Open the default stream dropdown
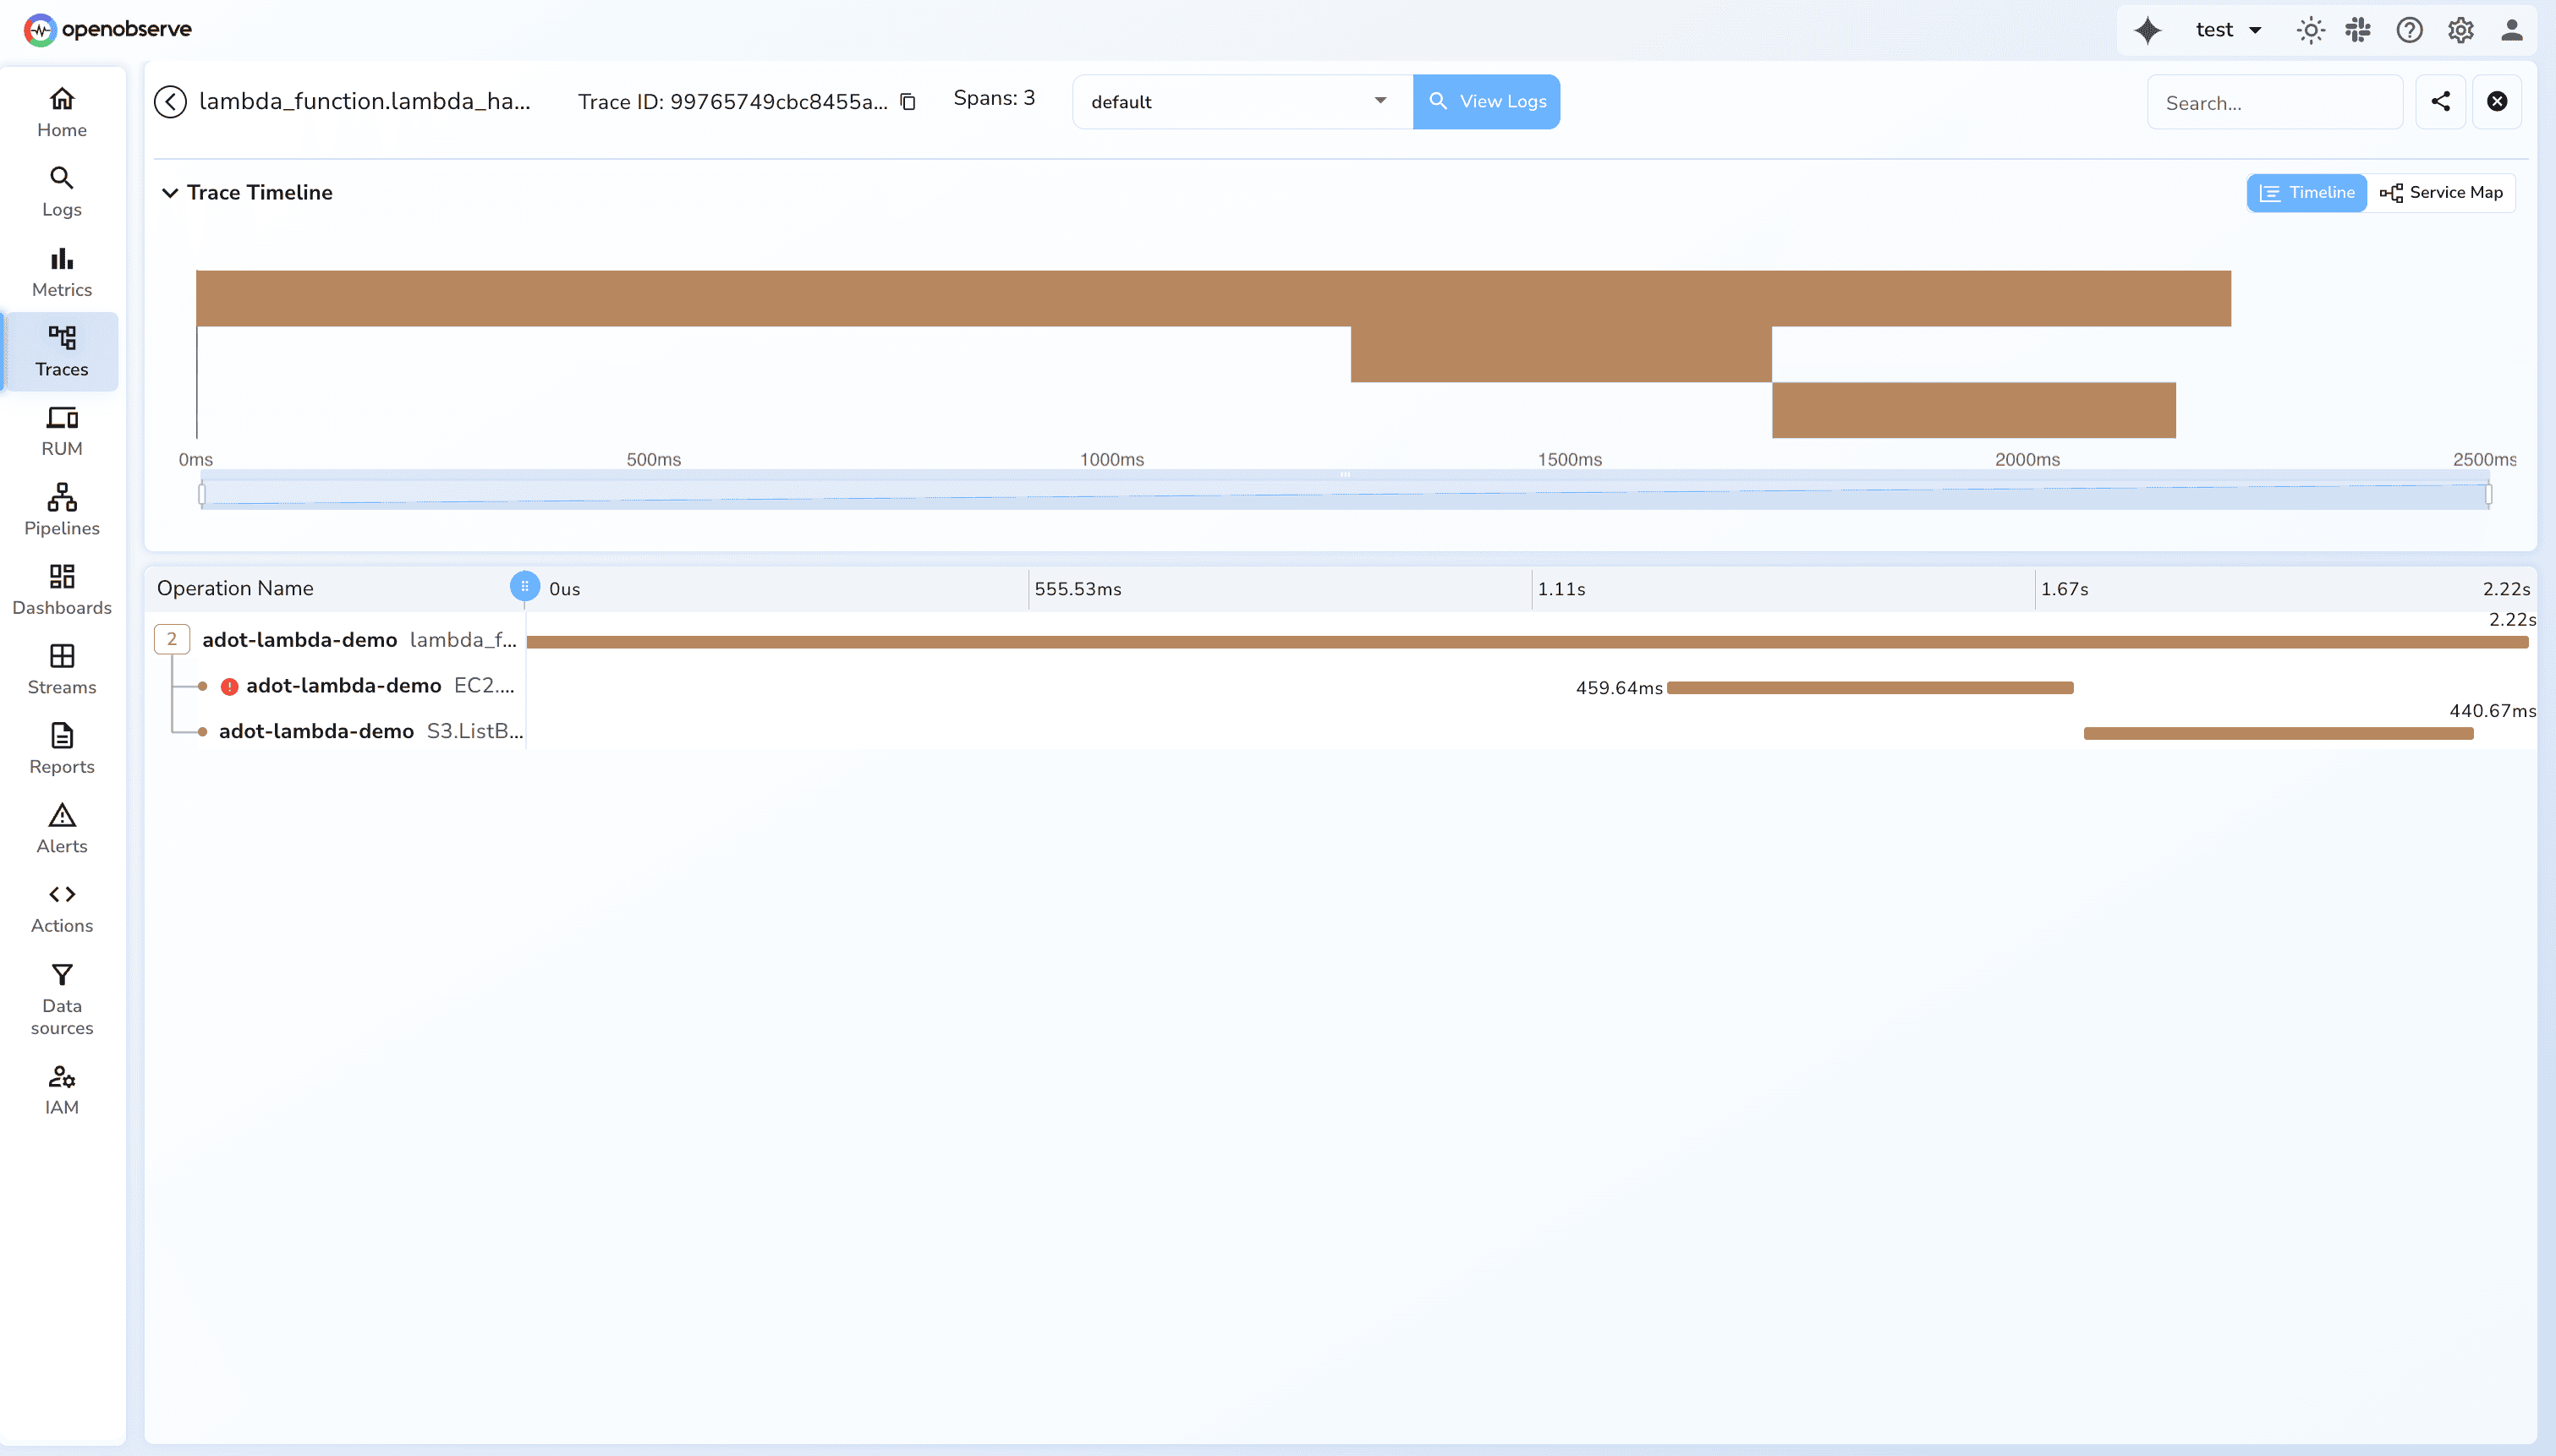Screen dimensions: 2556x1456 click(x=1240, y=101)
